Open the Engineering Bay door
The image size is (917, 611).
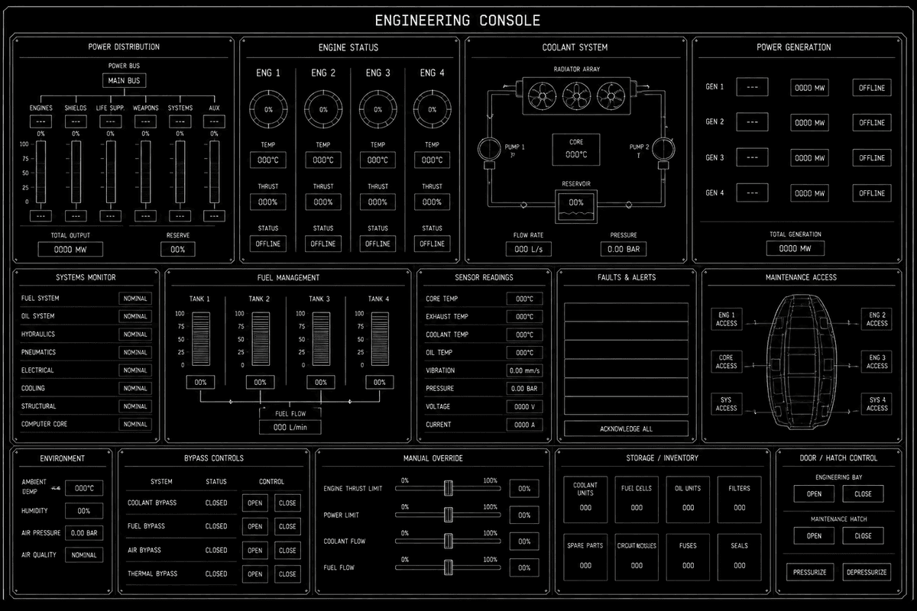815,493
